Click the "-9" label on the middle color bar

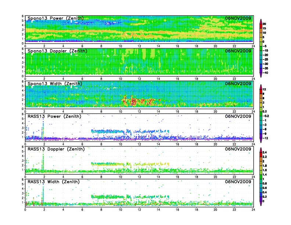(x=265, y=134)
